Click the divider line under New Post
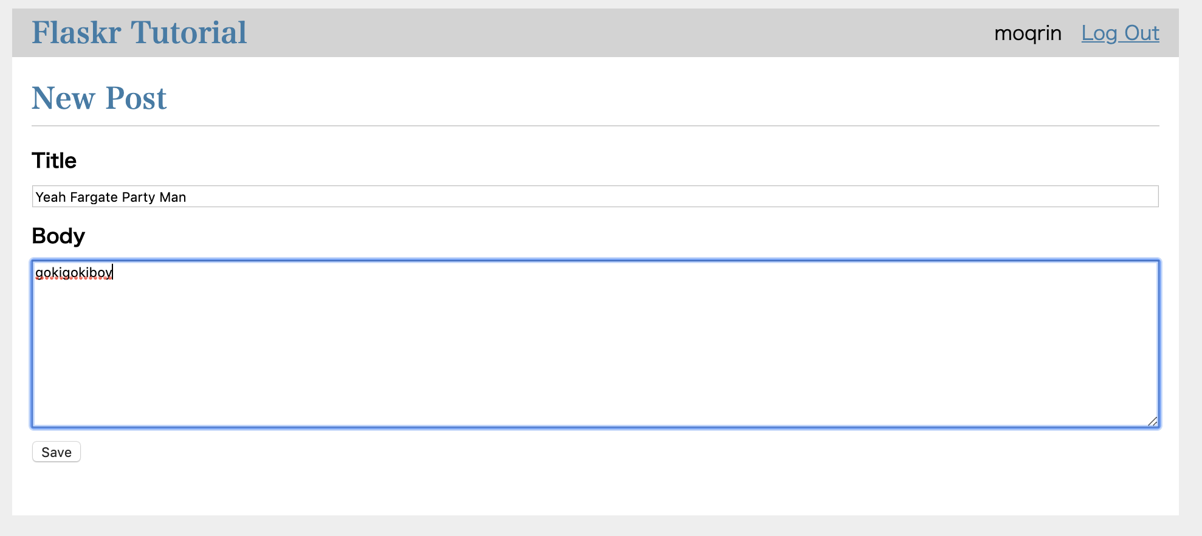1202x536 pixels. (596, 126)
